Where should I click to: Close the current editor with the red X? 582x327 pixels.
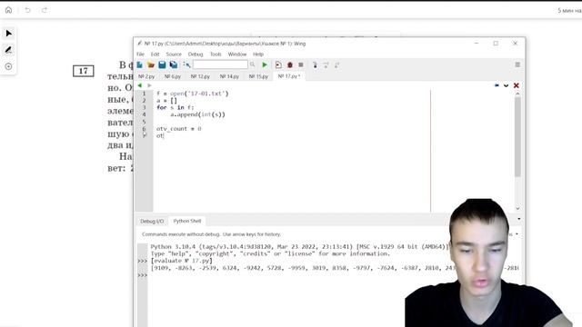pos(516,85)
